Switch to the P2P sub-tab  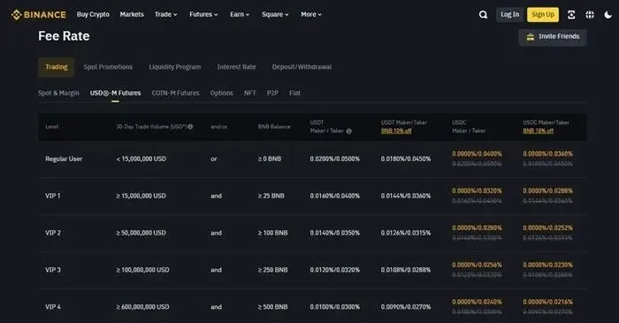pos(272,93)
